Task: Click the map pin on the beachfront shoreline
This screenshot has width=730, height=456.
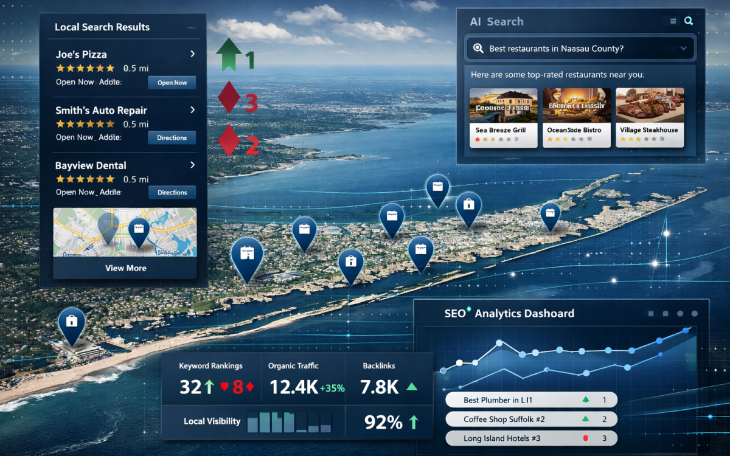Action: [71, 325]
